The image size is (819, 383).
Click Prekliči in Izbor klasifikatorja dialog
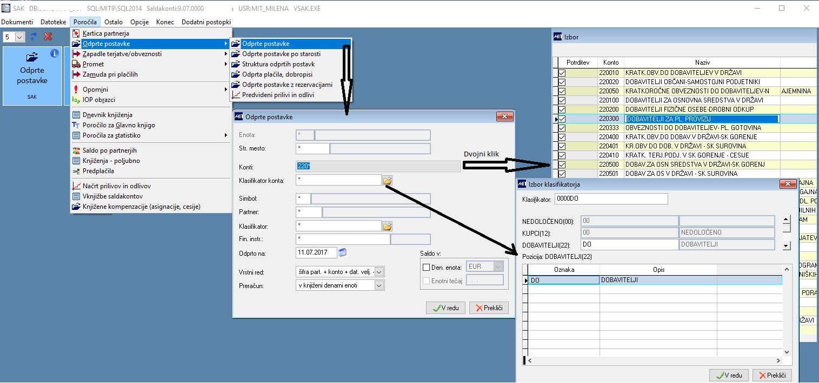[x=772, y=375]
